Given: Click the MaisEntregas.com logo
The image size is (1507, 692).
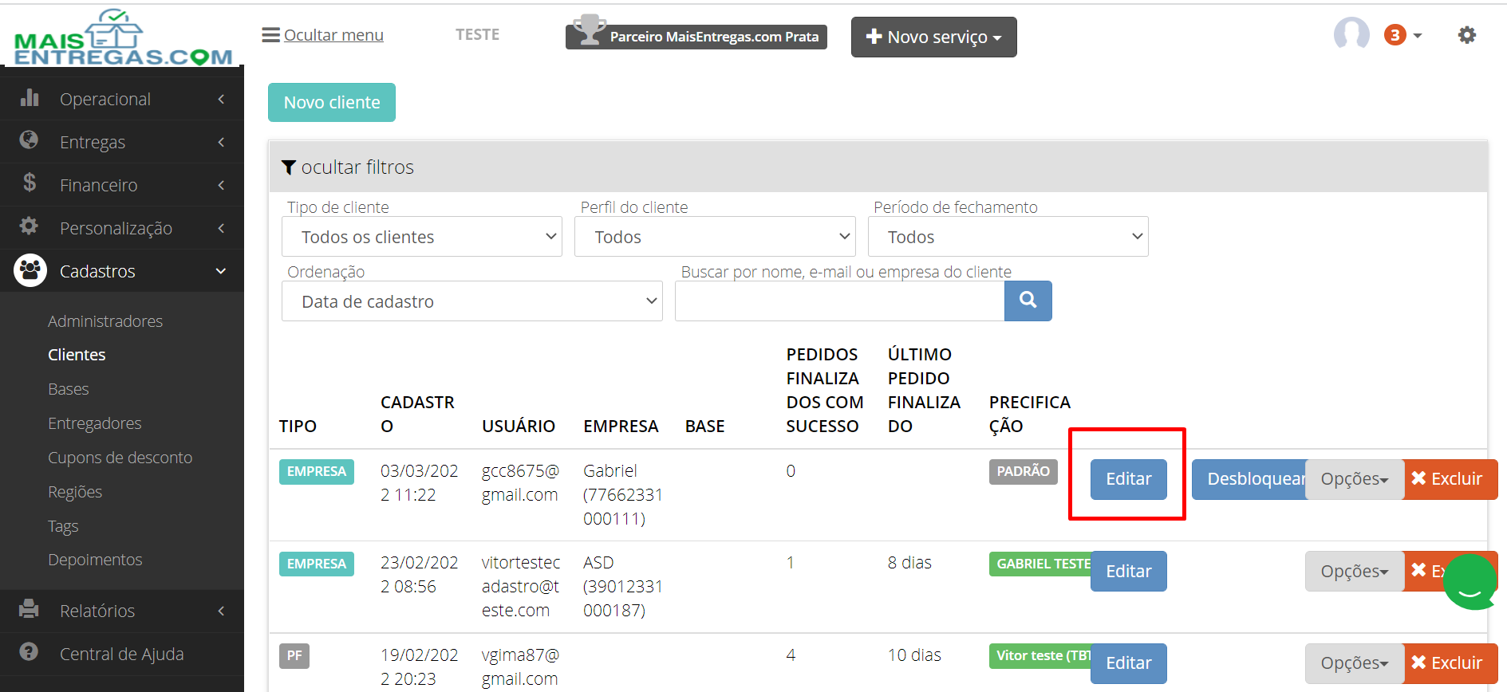Looking at the screenshot, I should (x=123, y=37).
